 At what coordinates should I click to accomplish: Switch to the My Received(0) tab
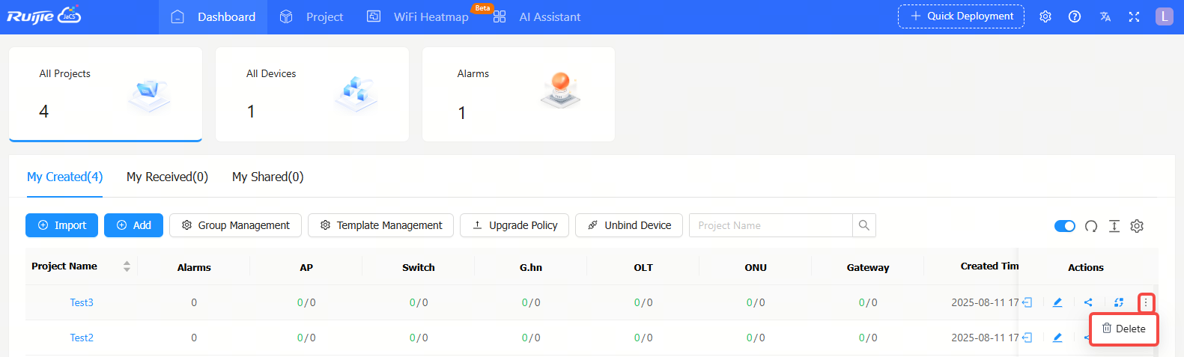[x=167, y=177]
